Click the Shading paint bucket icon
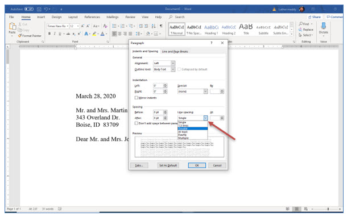This screenshot has height=216, width=347. point(148,34)
